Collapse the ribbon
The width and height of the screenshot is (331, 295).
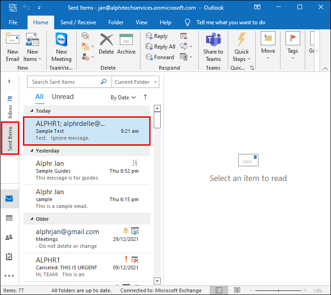click(325, 68)
